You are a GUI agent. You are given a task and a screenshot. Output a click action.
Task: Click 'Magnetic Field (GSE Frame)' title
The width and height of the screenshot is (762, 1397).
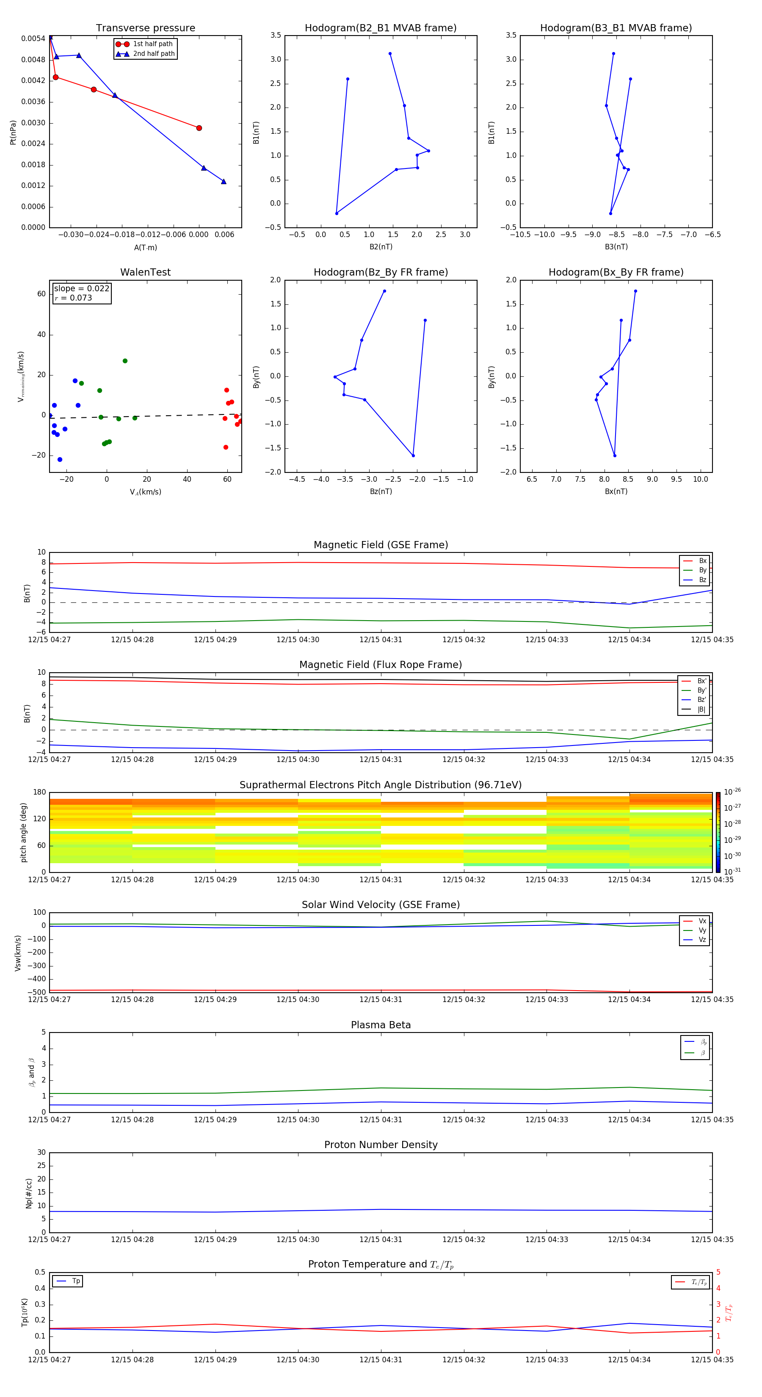[x=381, y=545]
